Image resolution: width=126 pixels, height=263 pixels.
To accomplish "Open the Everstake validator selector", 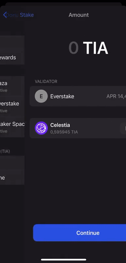I will pyautogui.click(x=78, y=96).
